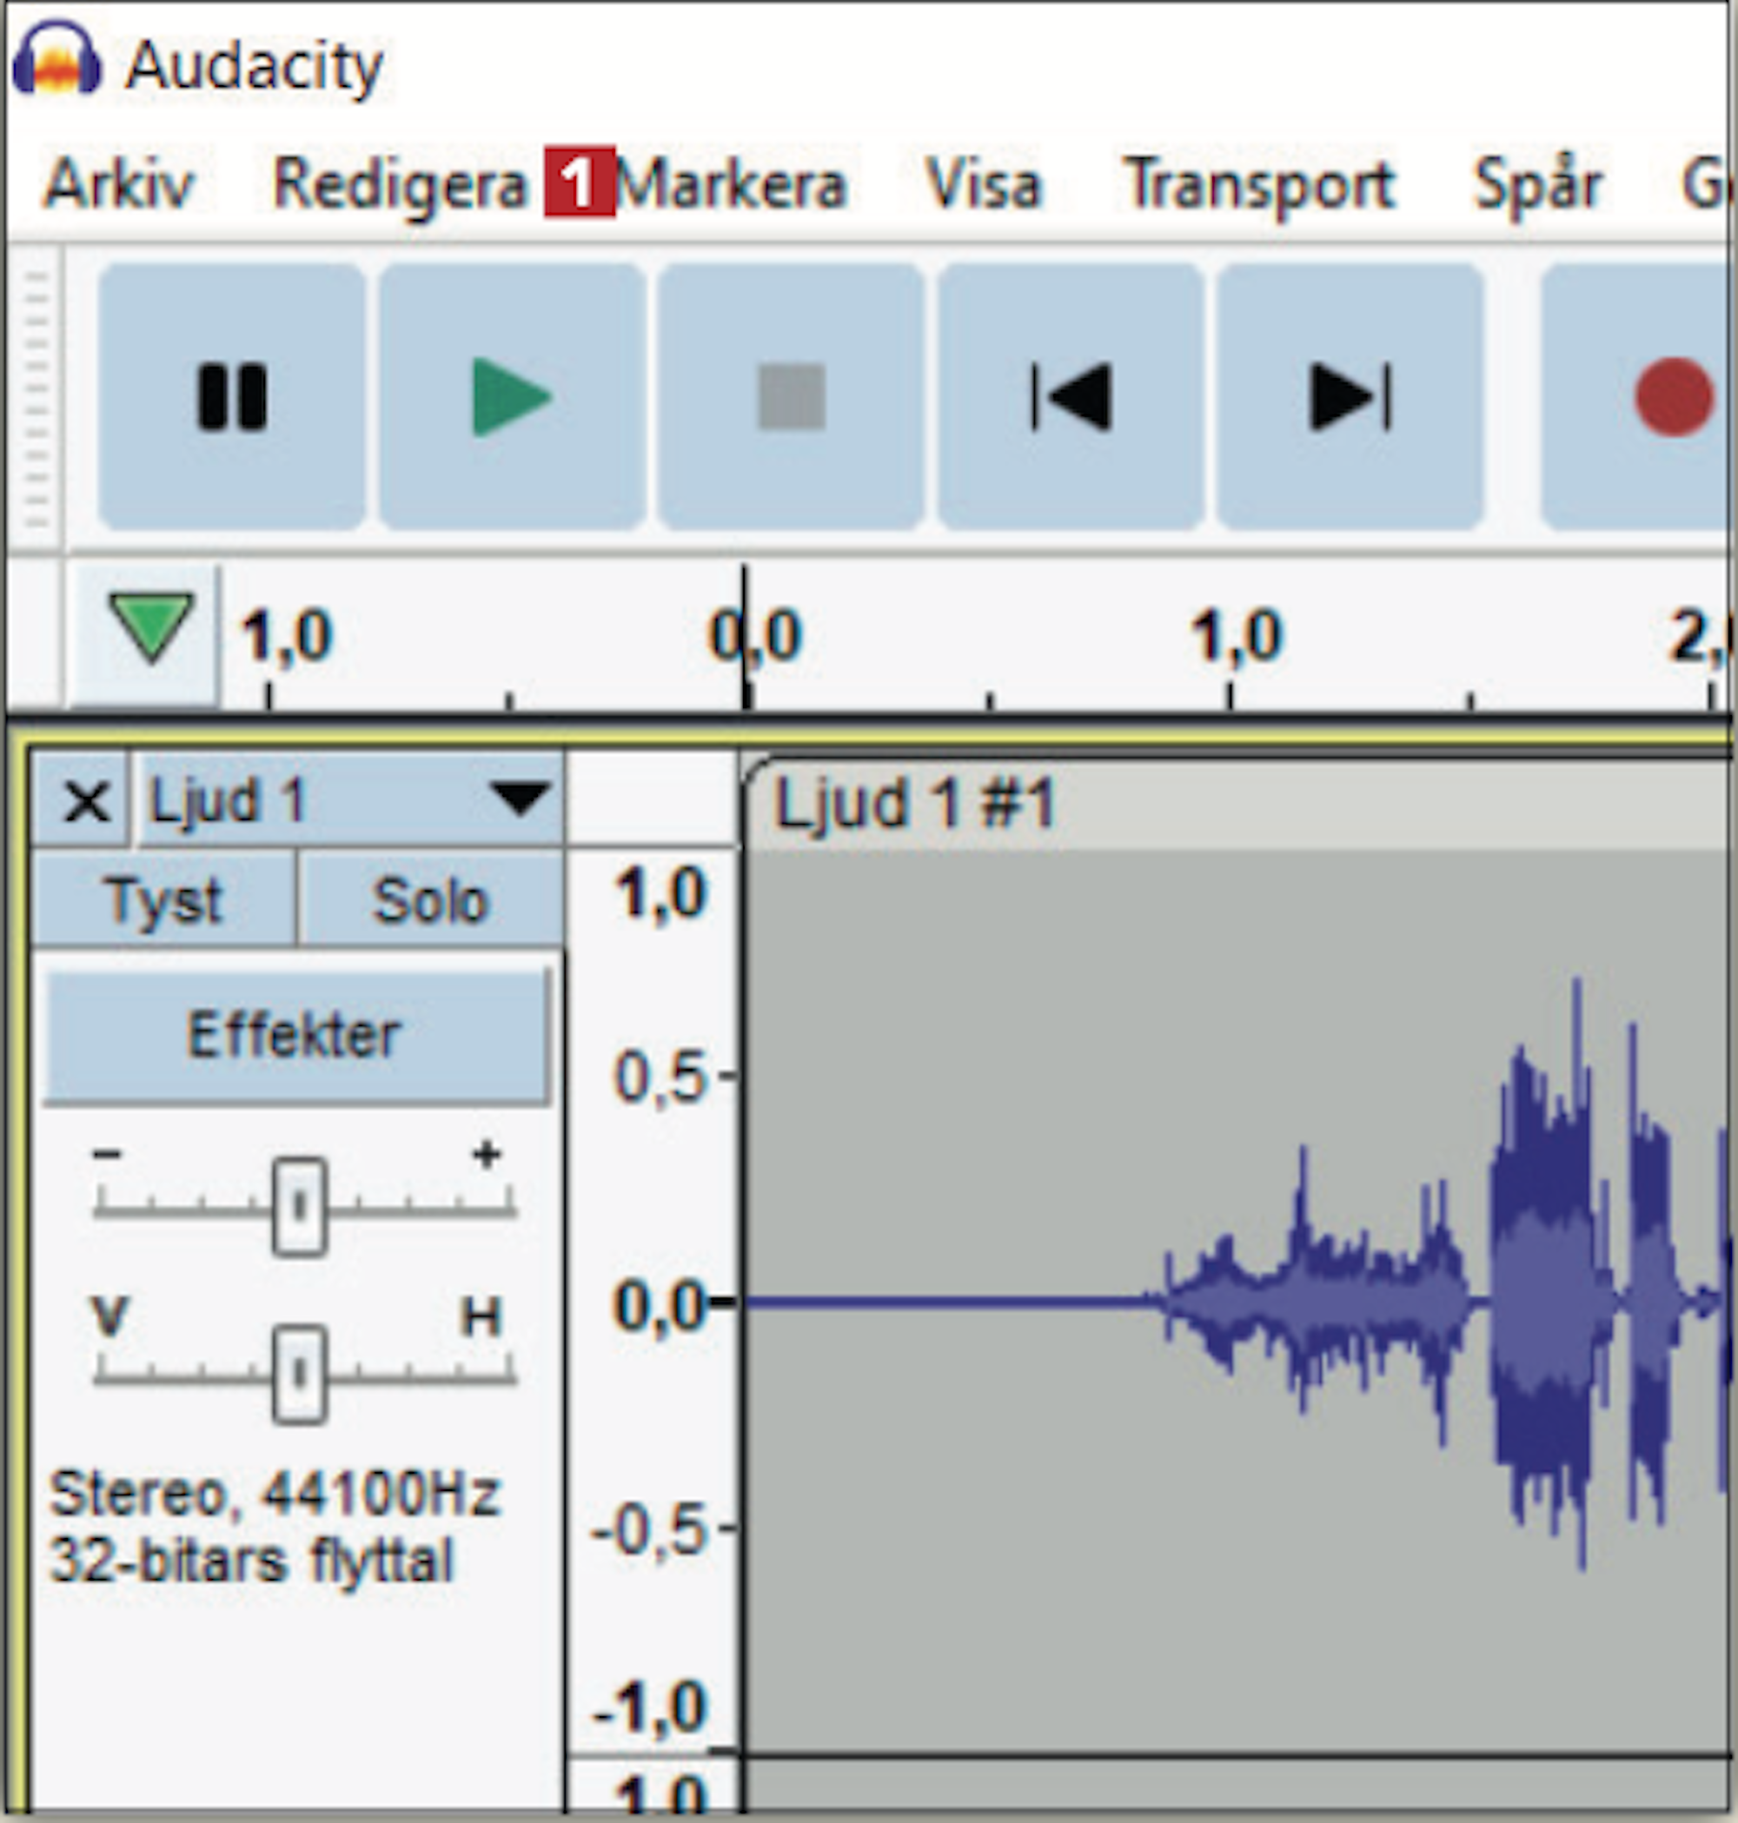
Task: Select the clip title Ljud 1 #1
Action: coord(914,803)
